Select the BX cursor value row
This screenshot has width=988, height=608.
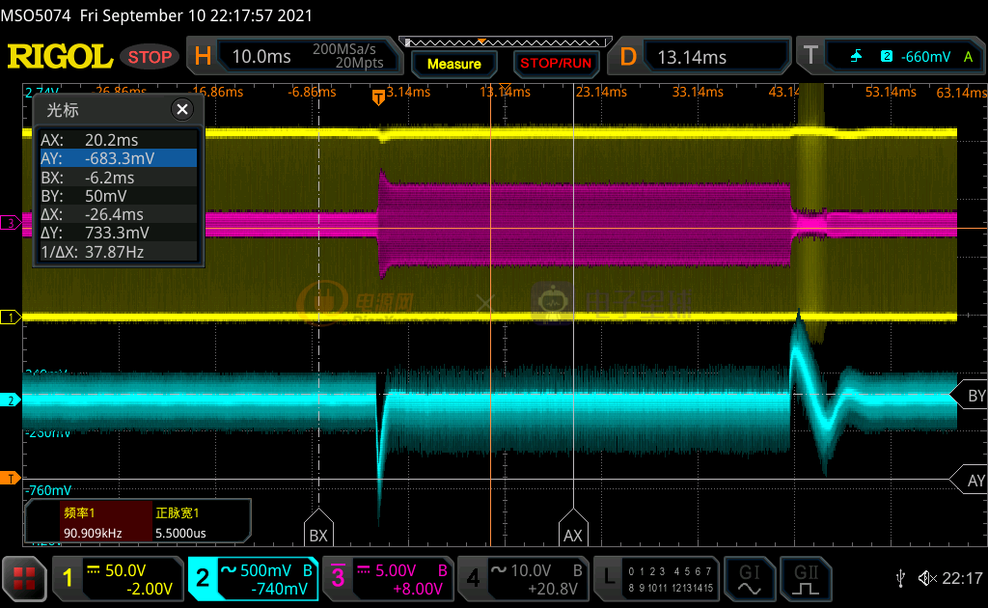click(x=118, y=178)
